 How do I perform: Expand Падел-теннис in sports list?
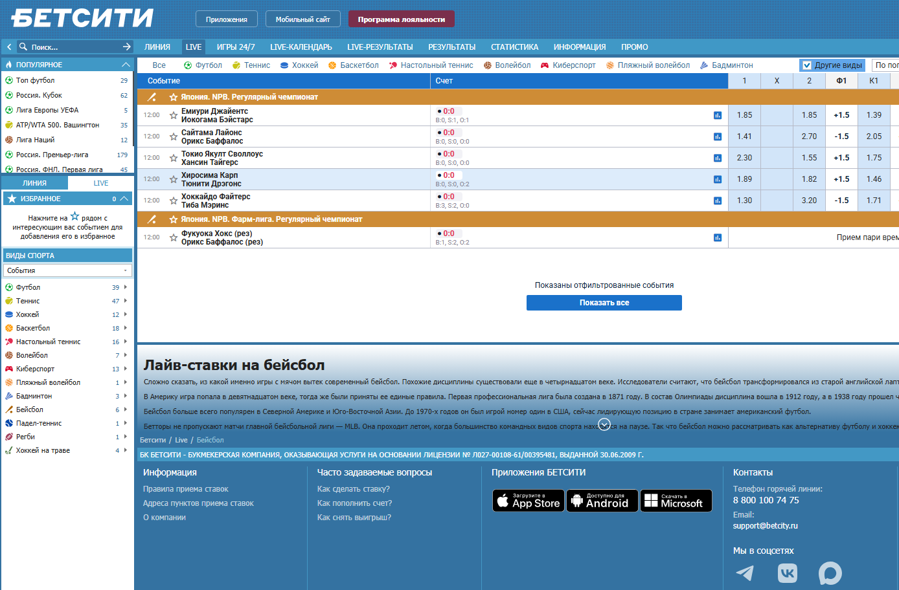coord(125,423)
